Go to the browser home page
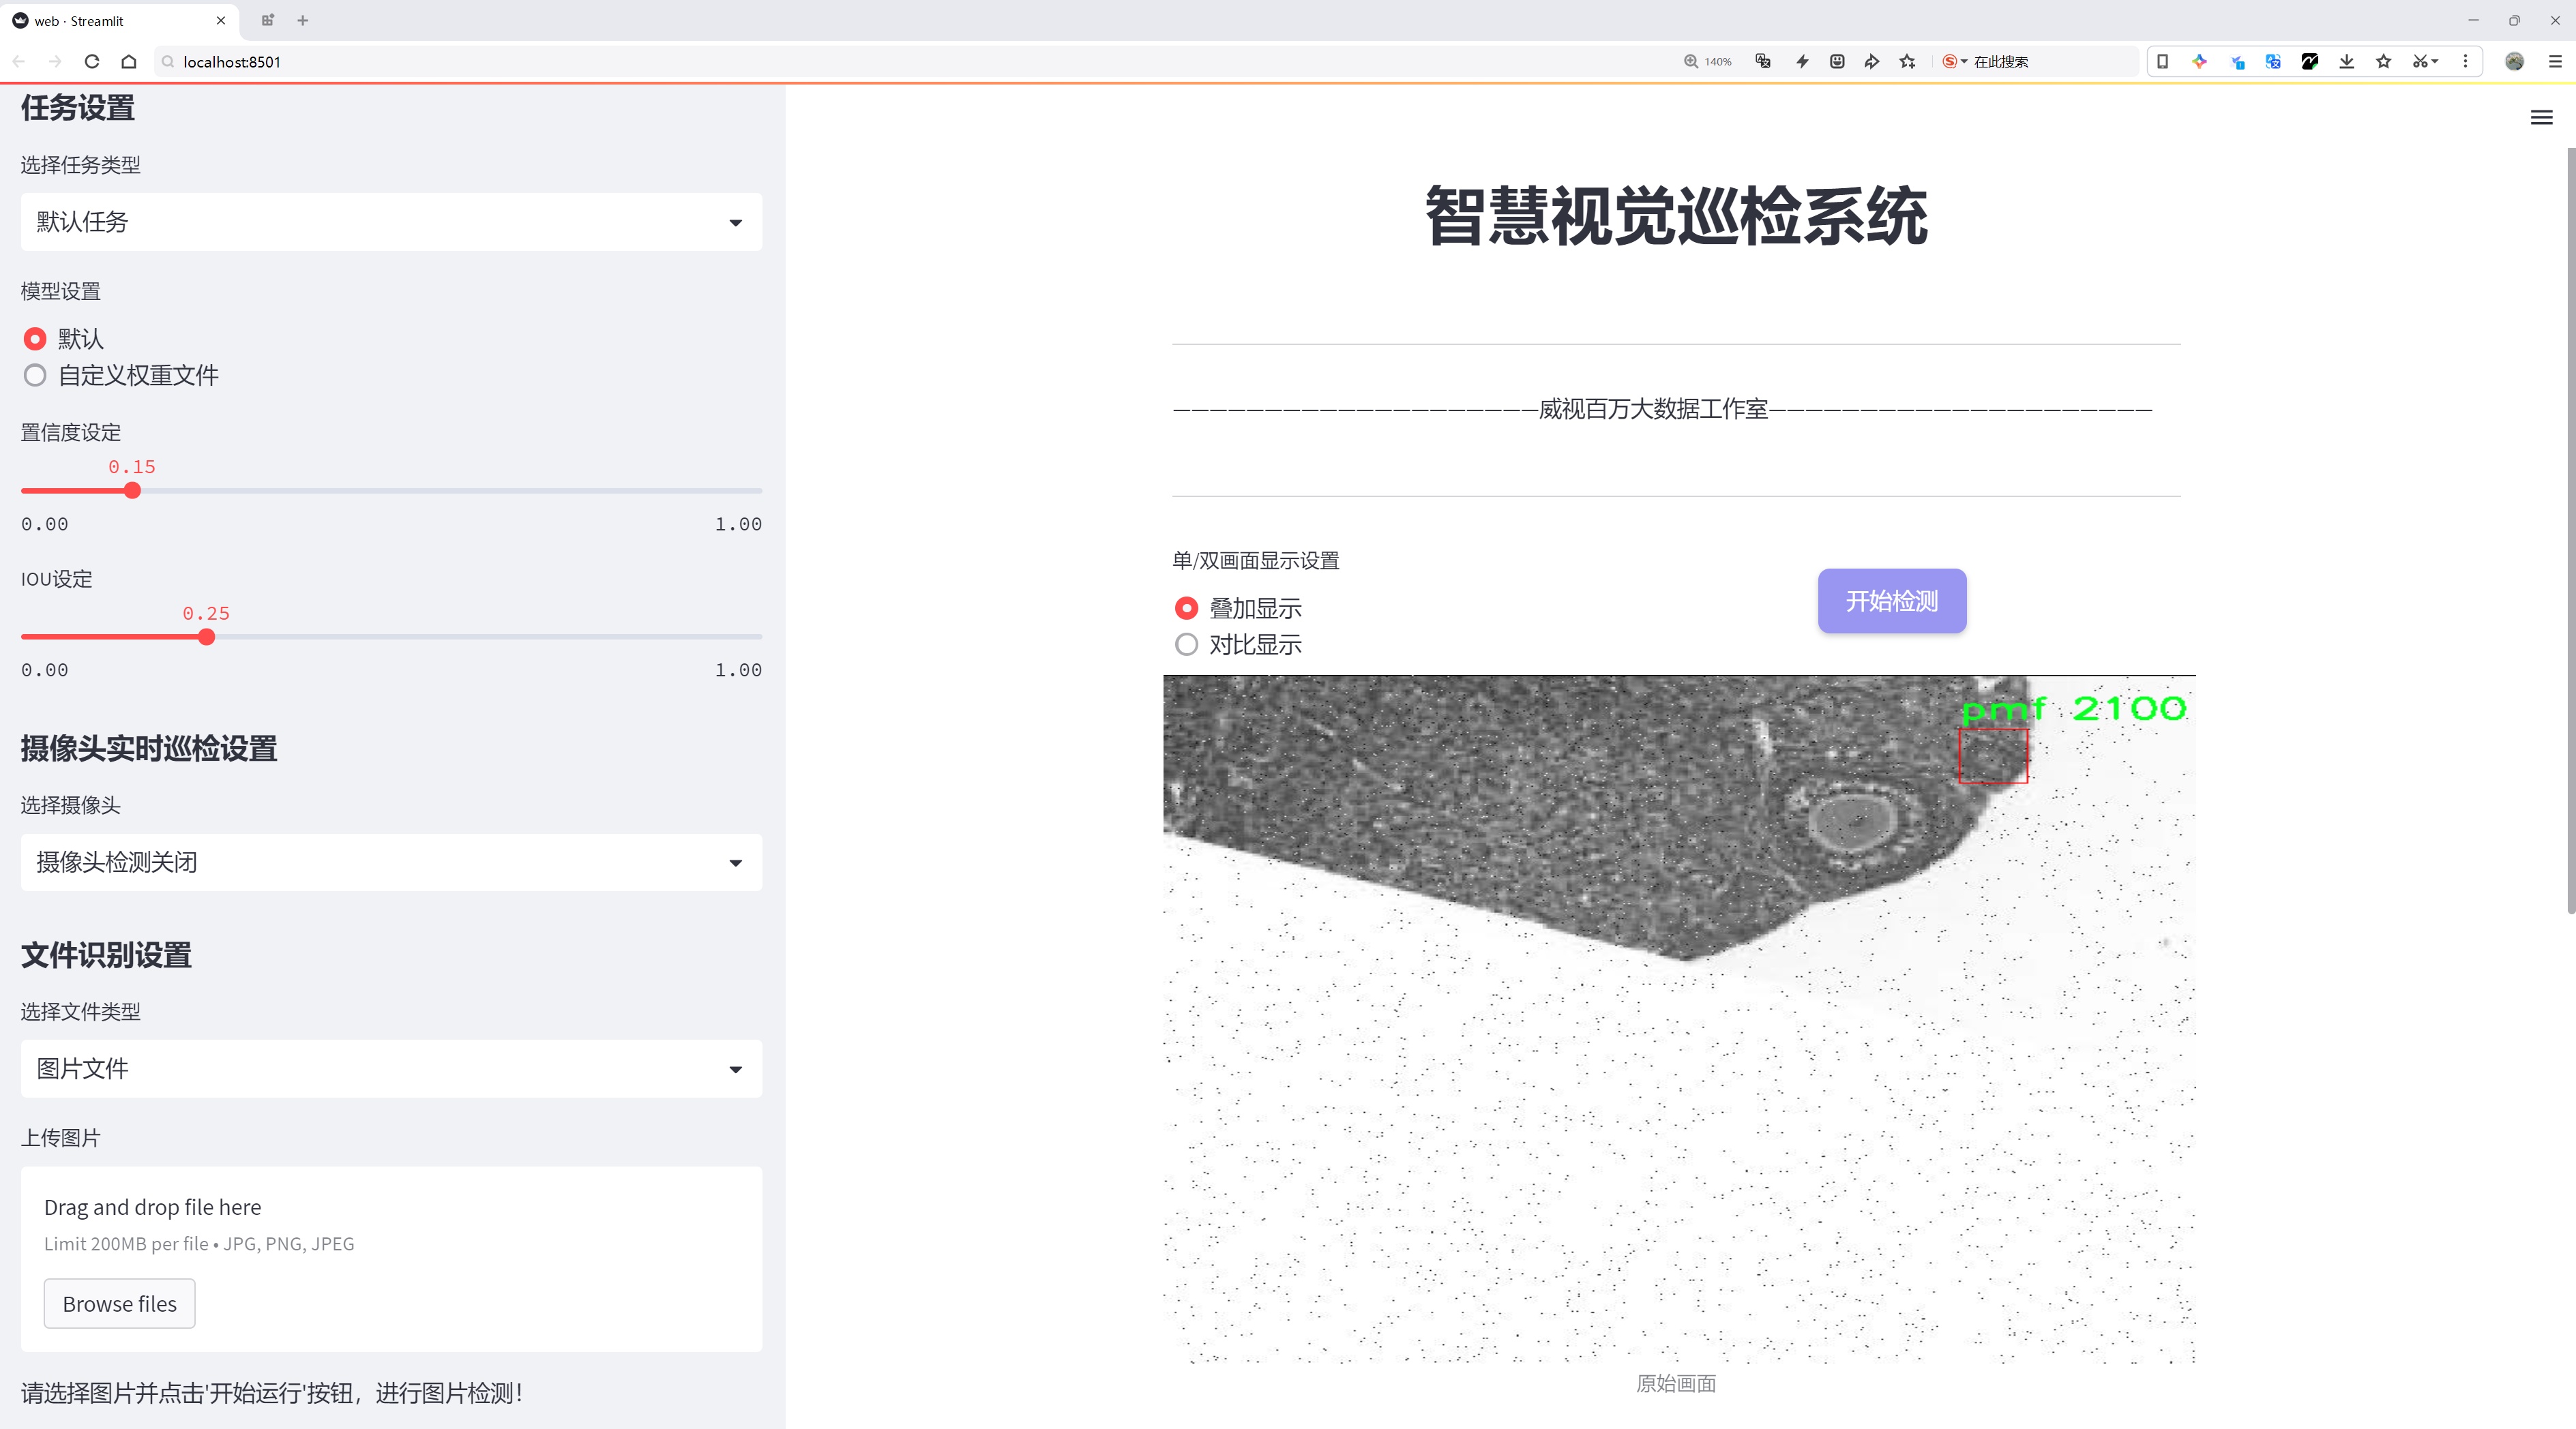Image resolution: width=2576 pixels, height=1429 pixels. (129, 62)
